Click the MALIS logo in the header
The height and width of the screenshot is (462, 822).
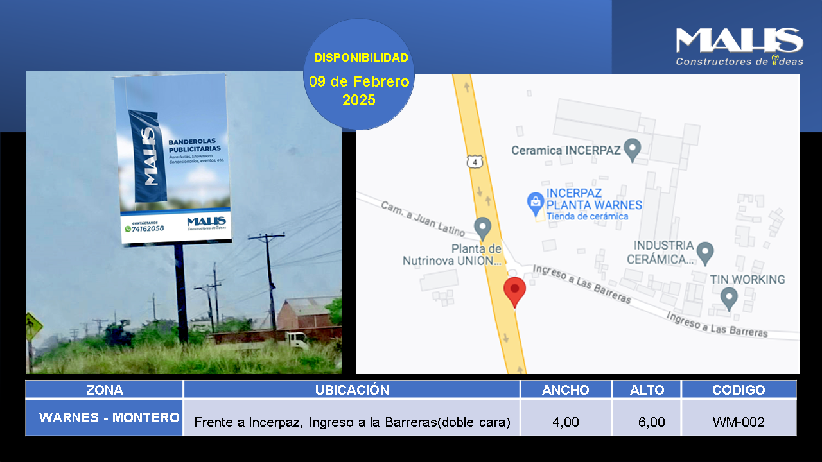739,46
